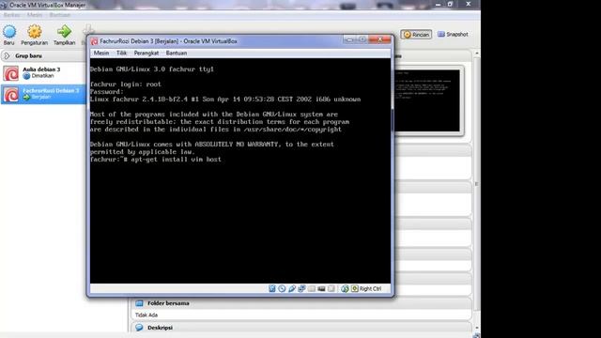Viewport: 601px width, 338px height.
Task: Click the VM preview thumbnail in Manager
Action: point(427,100)
